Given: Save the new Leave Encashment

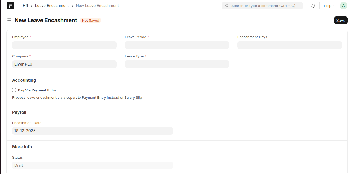Looking at the screenshot, I should point(341,20).
